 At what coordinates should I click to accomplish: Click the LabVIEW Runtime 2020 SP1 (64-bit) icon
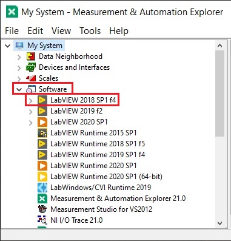click(x=42, y=177)
